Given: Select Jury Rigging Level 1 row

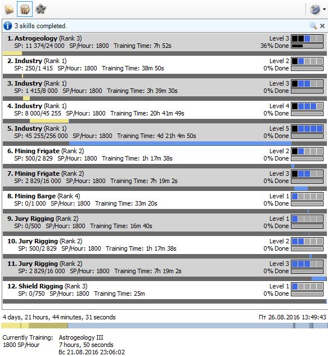Looking at the screenshot, I should coord(165,222).
